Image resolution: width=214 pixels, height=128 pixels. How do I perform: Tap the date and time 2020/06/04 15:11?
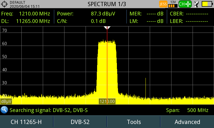(x=25, y=6)
